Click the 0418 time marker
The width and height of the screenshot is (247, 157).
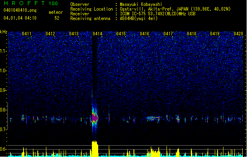(x=192, y=34)
